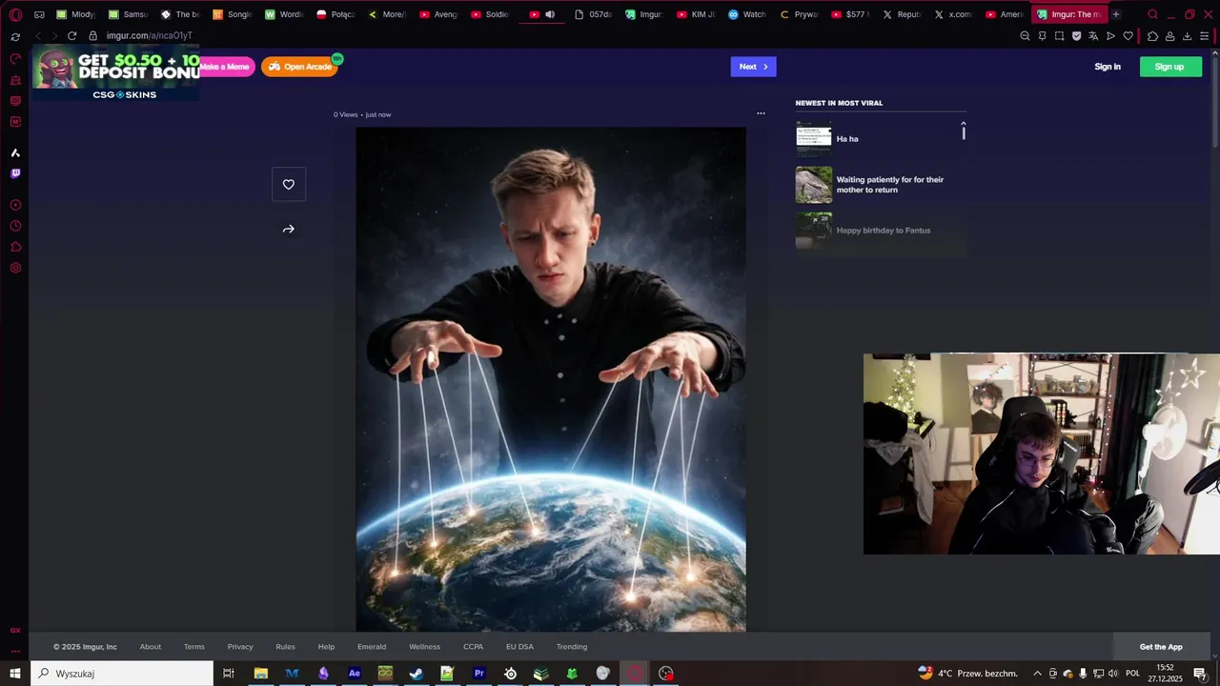Open Steam from the taskbar
The height and width of the screenshot is (686, 1220).
pos(417,674)
